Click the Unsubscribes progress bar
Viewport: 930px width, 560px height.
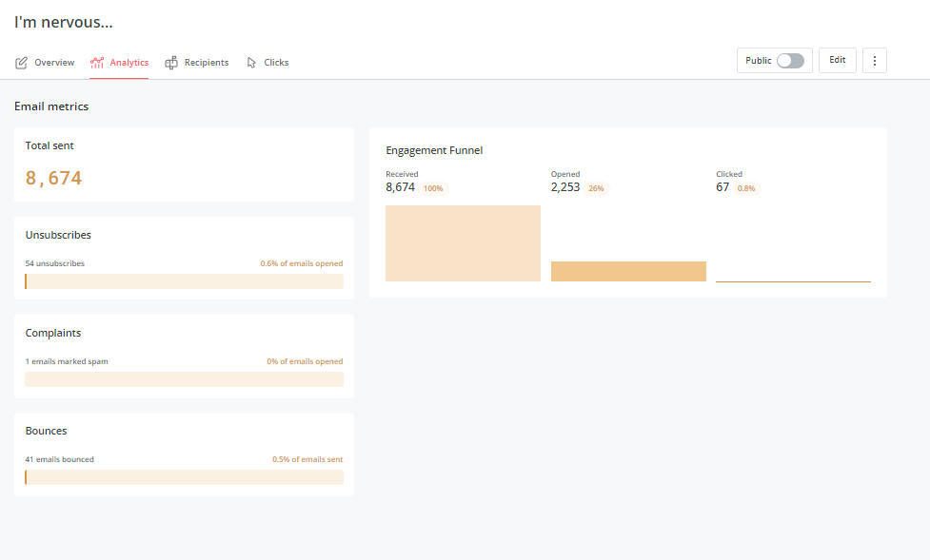pyautogui.click(x=184, y=280)
